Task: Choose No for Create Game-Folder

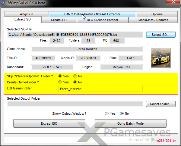Action: 75,82
